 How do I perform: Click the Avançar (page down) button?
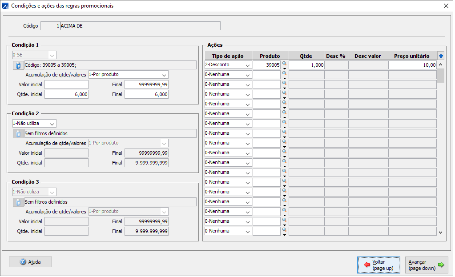tap(426, 265)
